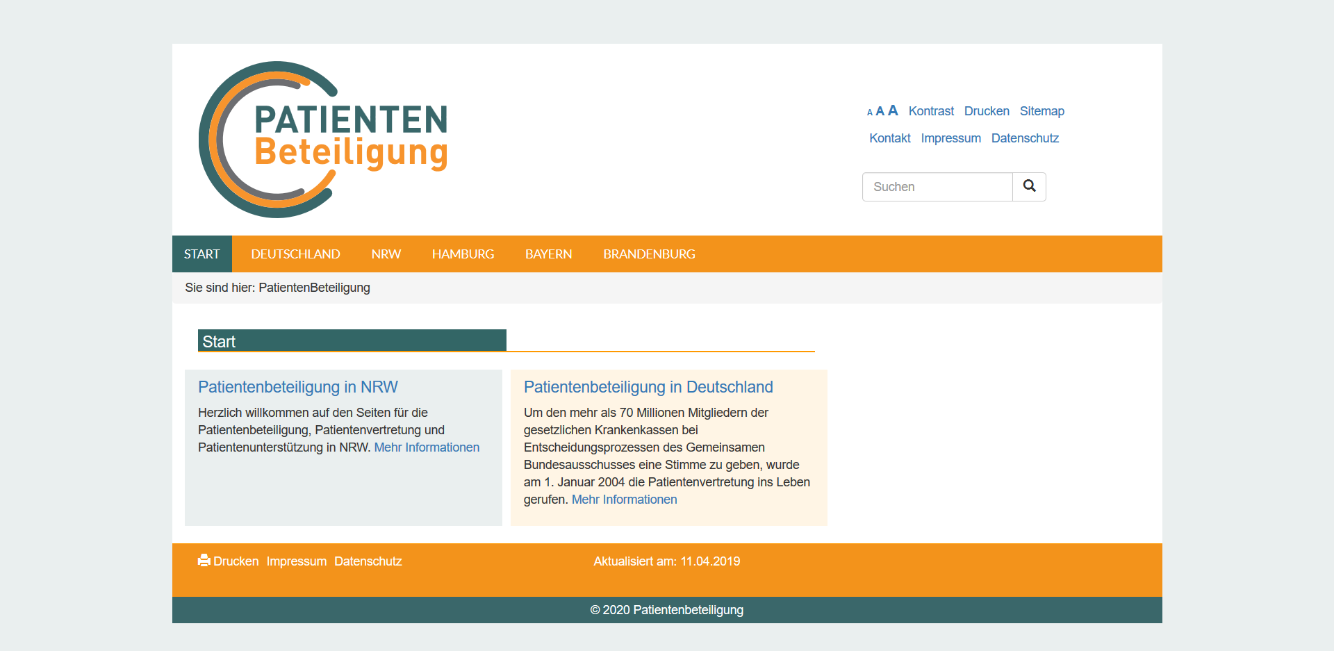Focus the Suchen search field

(937, 187)
